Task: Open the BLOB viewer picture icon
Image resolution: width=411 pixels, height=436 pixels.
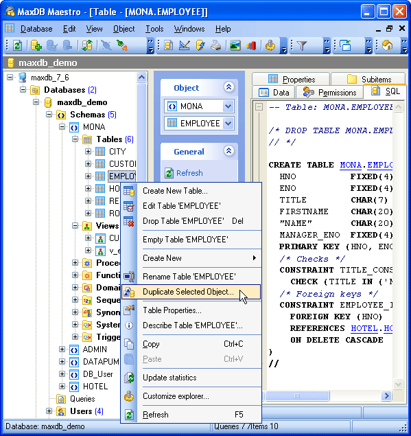Action: (x=235, y=45)
